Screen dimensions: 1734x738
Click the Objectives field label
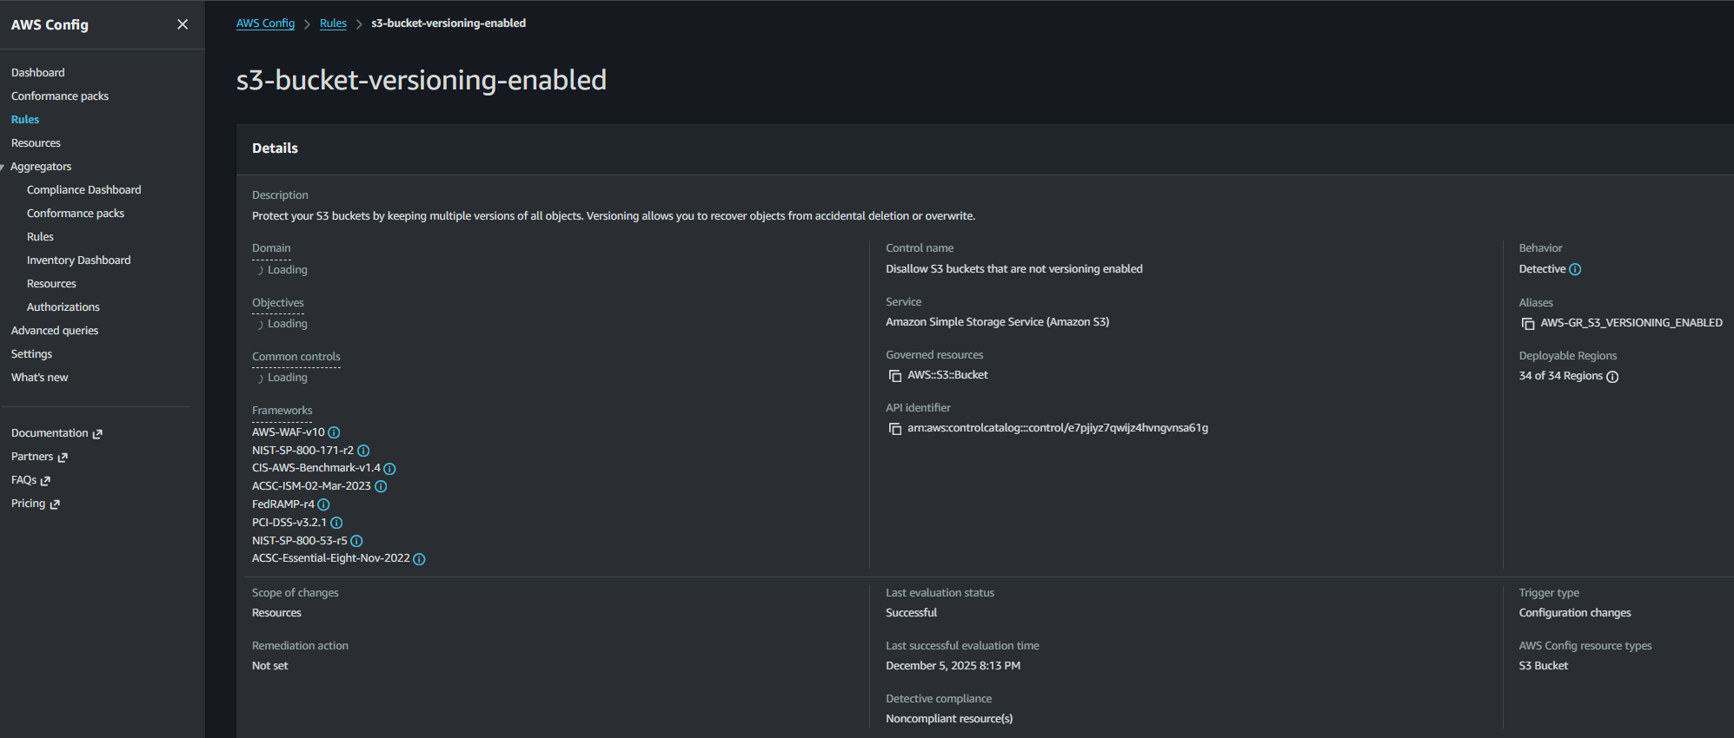tap(278, 303)
